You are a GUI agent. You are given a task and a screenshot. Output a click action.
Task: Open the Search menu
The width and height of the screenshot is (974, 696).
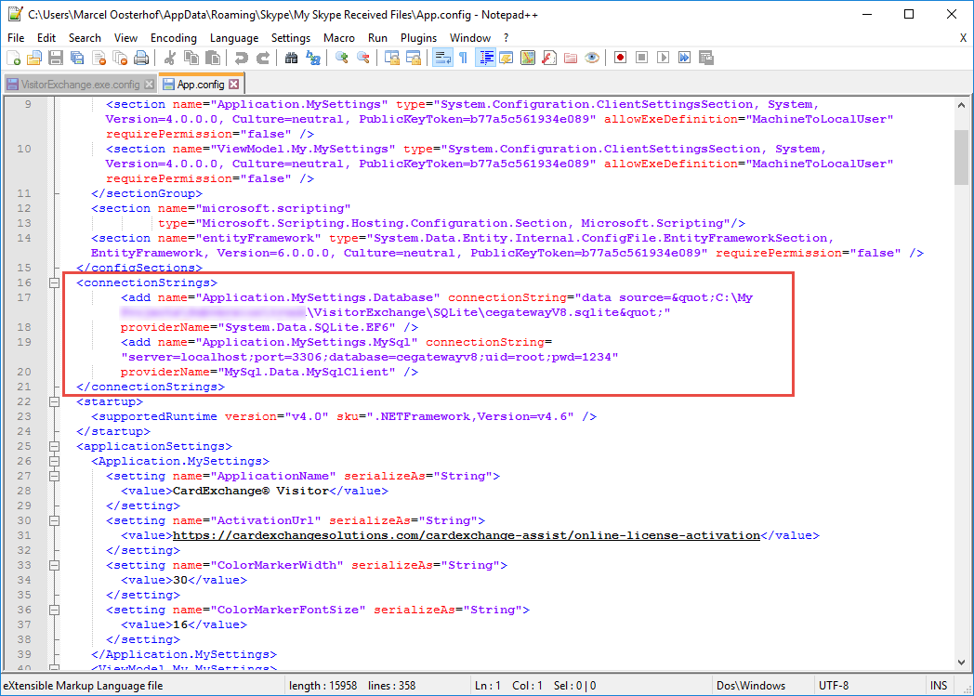tap(85, 38)
